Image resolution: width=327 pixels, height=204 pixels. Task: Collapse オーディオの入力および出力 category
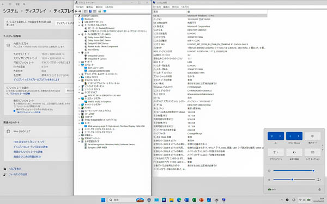coord(79,25)
